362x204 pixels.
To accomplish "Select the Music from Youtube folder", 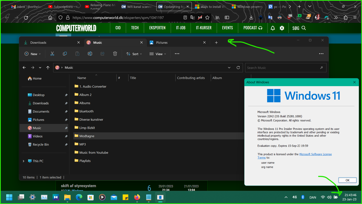I will coord(94,153).
